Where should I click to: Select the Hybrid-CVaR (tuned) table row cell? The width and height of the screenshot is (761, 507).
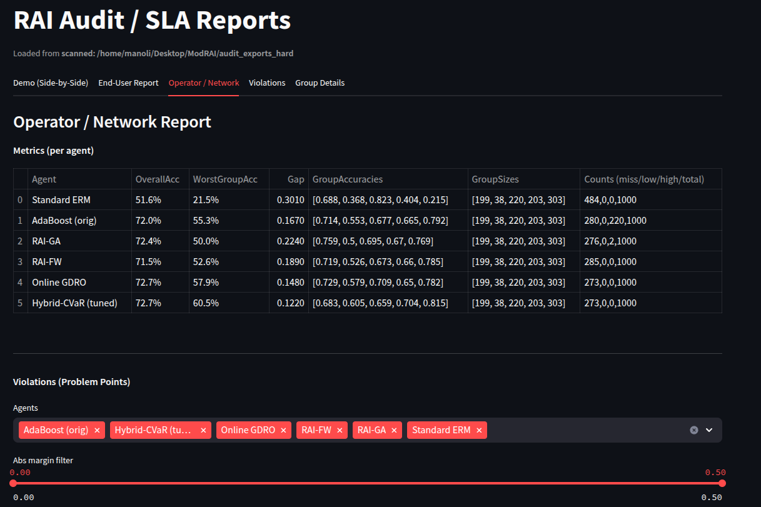(x=74, y=303)
